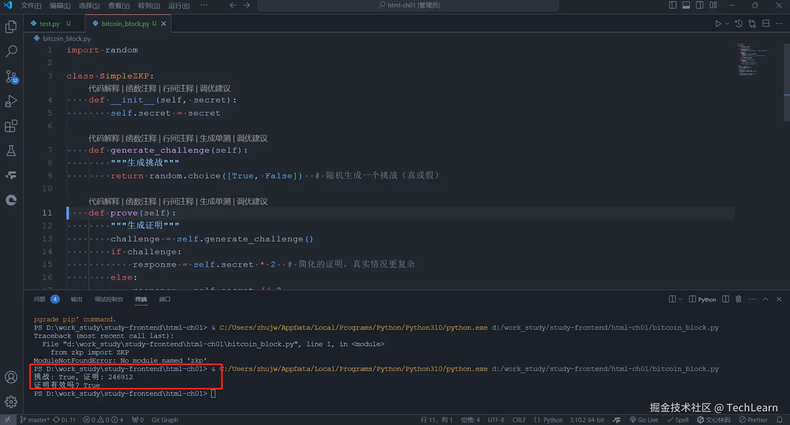Open hidden menu items ellipsis in menu bar
Viewport: 790px width, 425px height.
pos(204,5)
